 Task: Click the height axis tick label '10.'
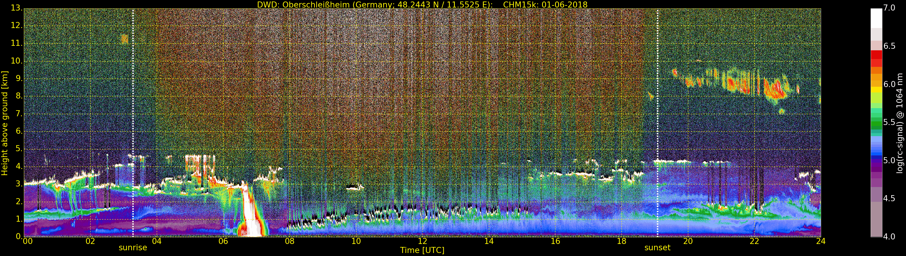click(16, 61)
